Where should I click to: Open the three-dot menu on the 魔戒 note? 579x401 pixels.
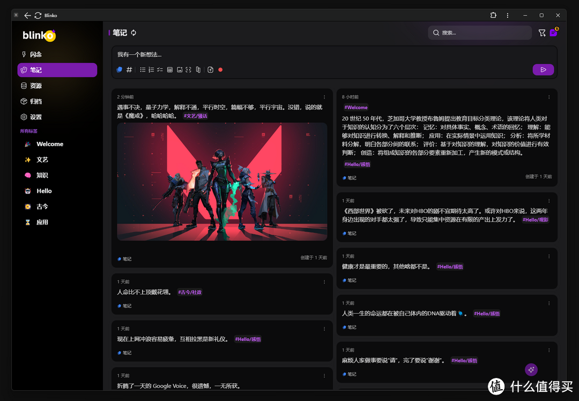point(324,97)
